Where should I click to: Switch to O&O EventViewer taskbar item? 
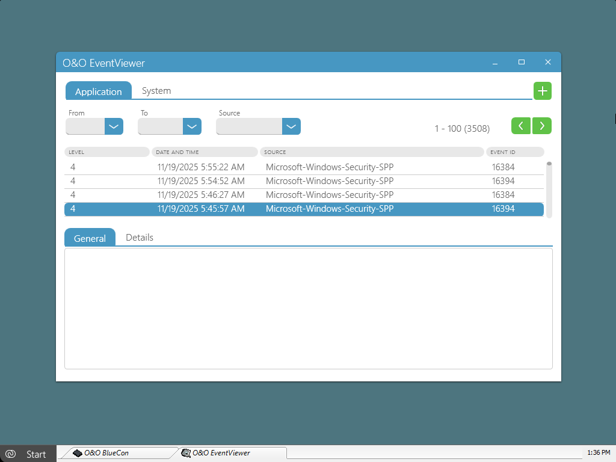[186, 453]
